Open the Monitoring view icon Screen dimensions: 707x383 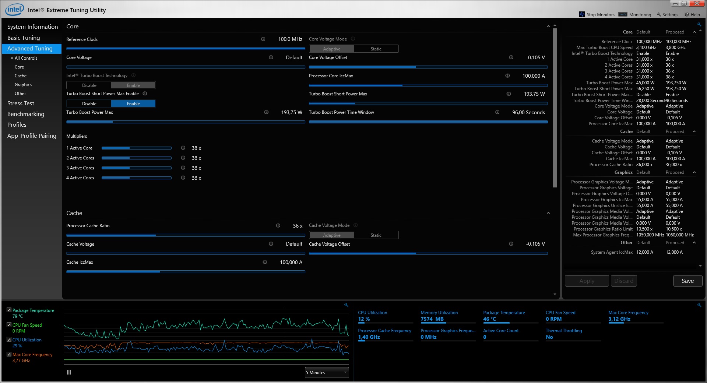(623, 15)
